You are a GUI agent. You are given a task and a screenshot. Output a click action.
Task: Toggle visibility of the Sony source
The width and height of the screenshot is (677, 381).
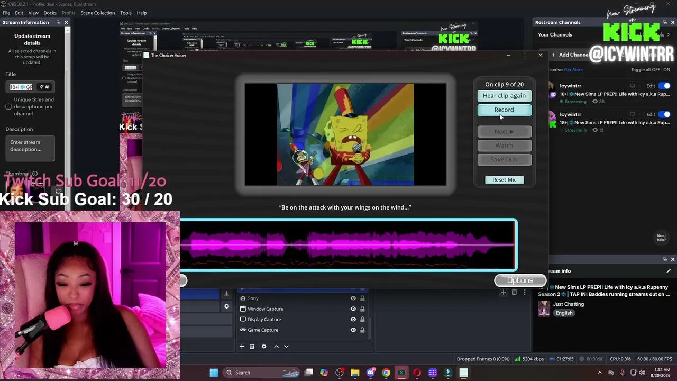pyautogui.click(x=353, y=298)
